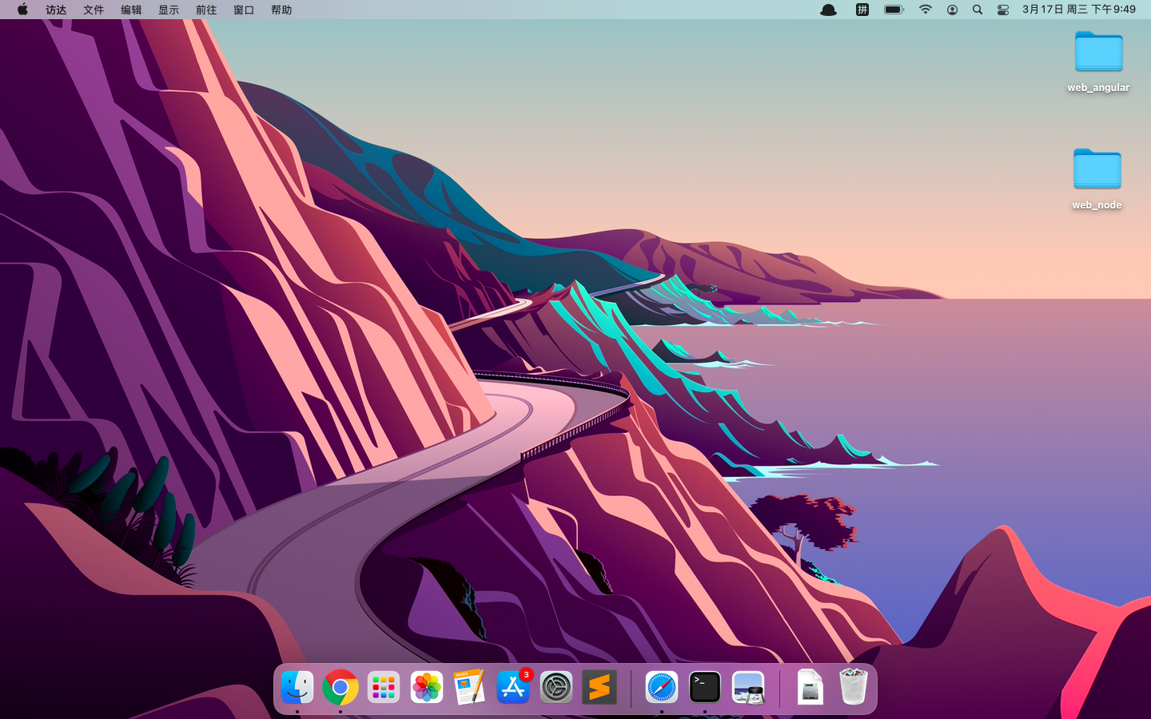Launch Sublime Text from the Dock
Viewport: 1151px width, 719px height.
599,687
